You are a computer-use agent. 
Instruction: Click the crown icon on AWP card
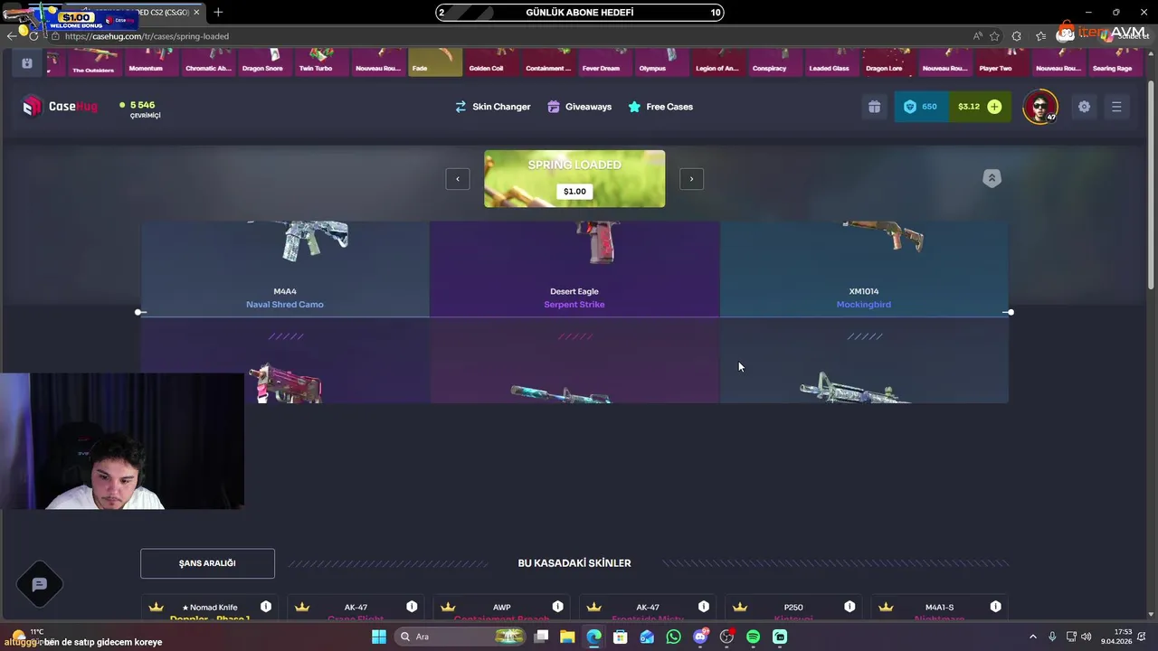tap(448, 607)
